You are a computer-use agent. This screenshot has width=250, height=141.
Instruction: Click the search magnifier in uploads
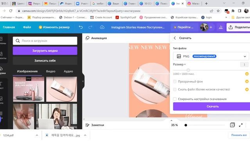pyautogui.click(x=18, y=41)
